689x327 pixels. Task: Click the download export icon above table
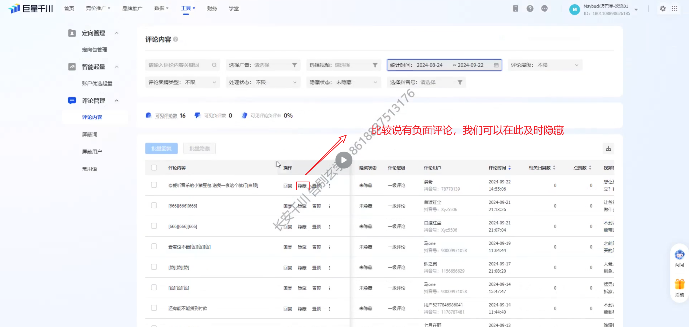click(608, 149)
